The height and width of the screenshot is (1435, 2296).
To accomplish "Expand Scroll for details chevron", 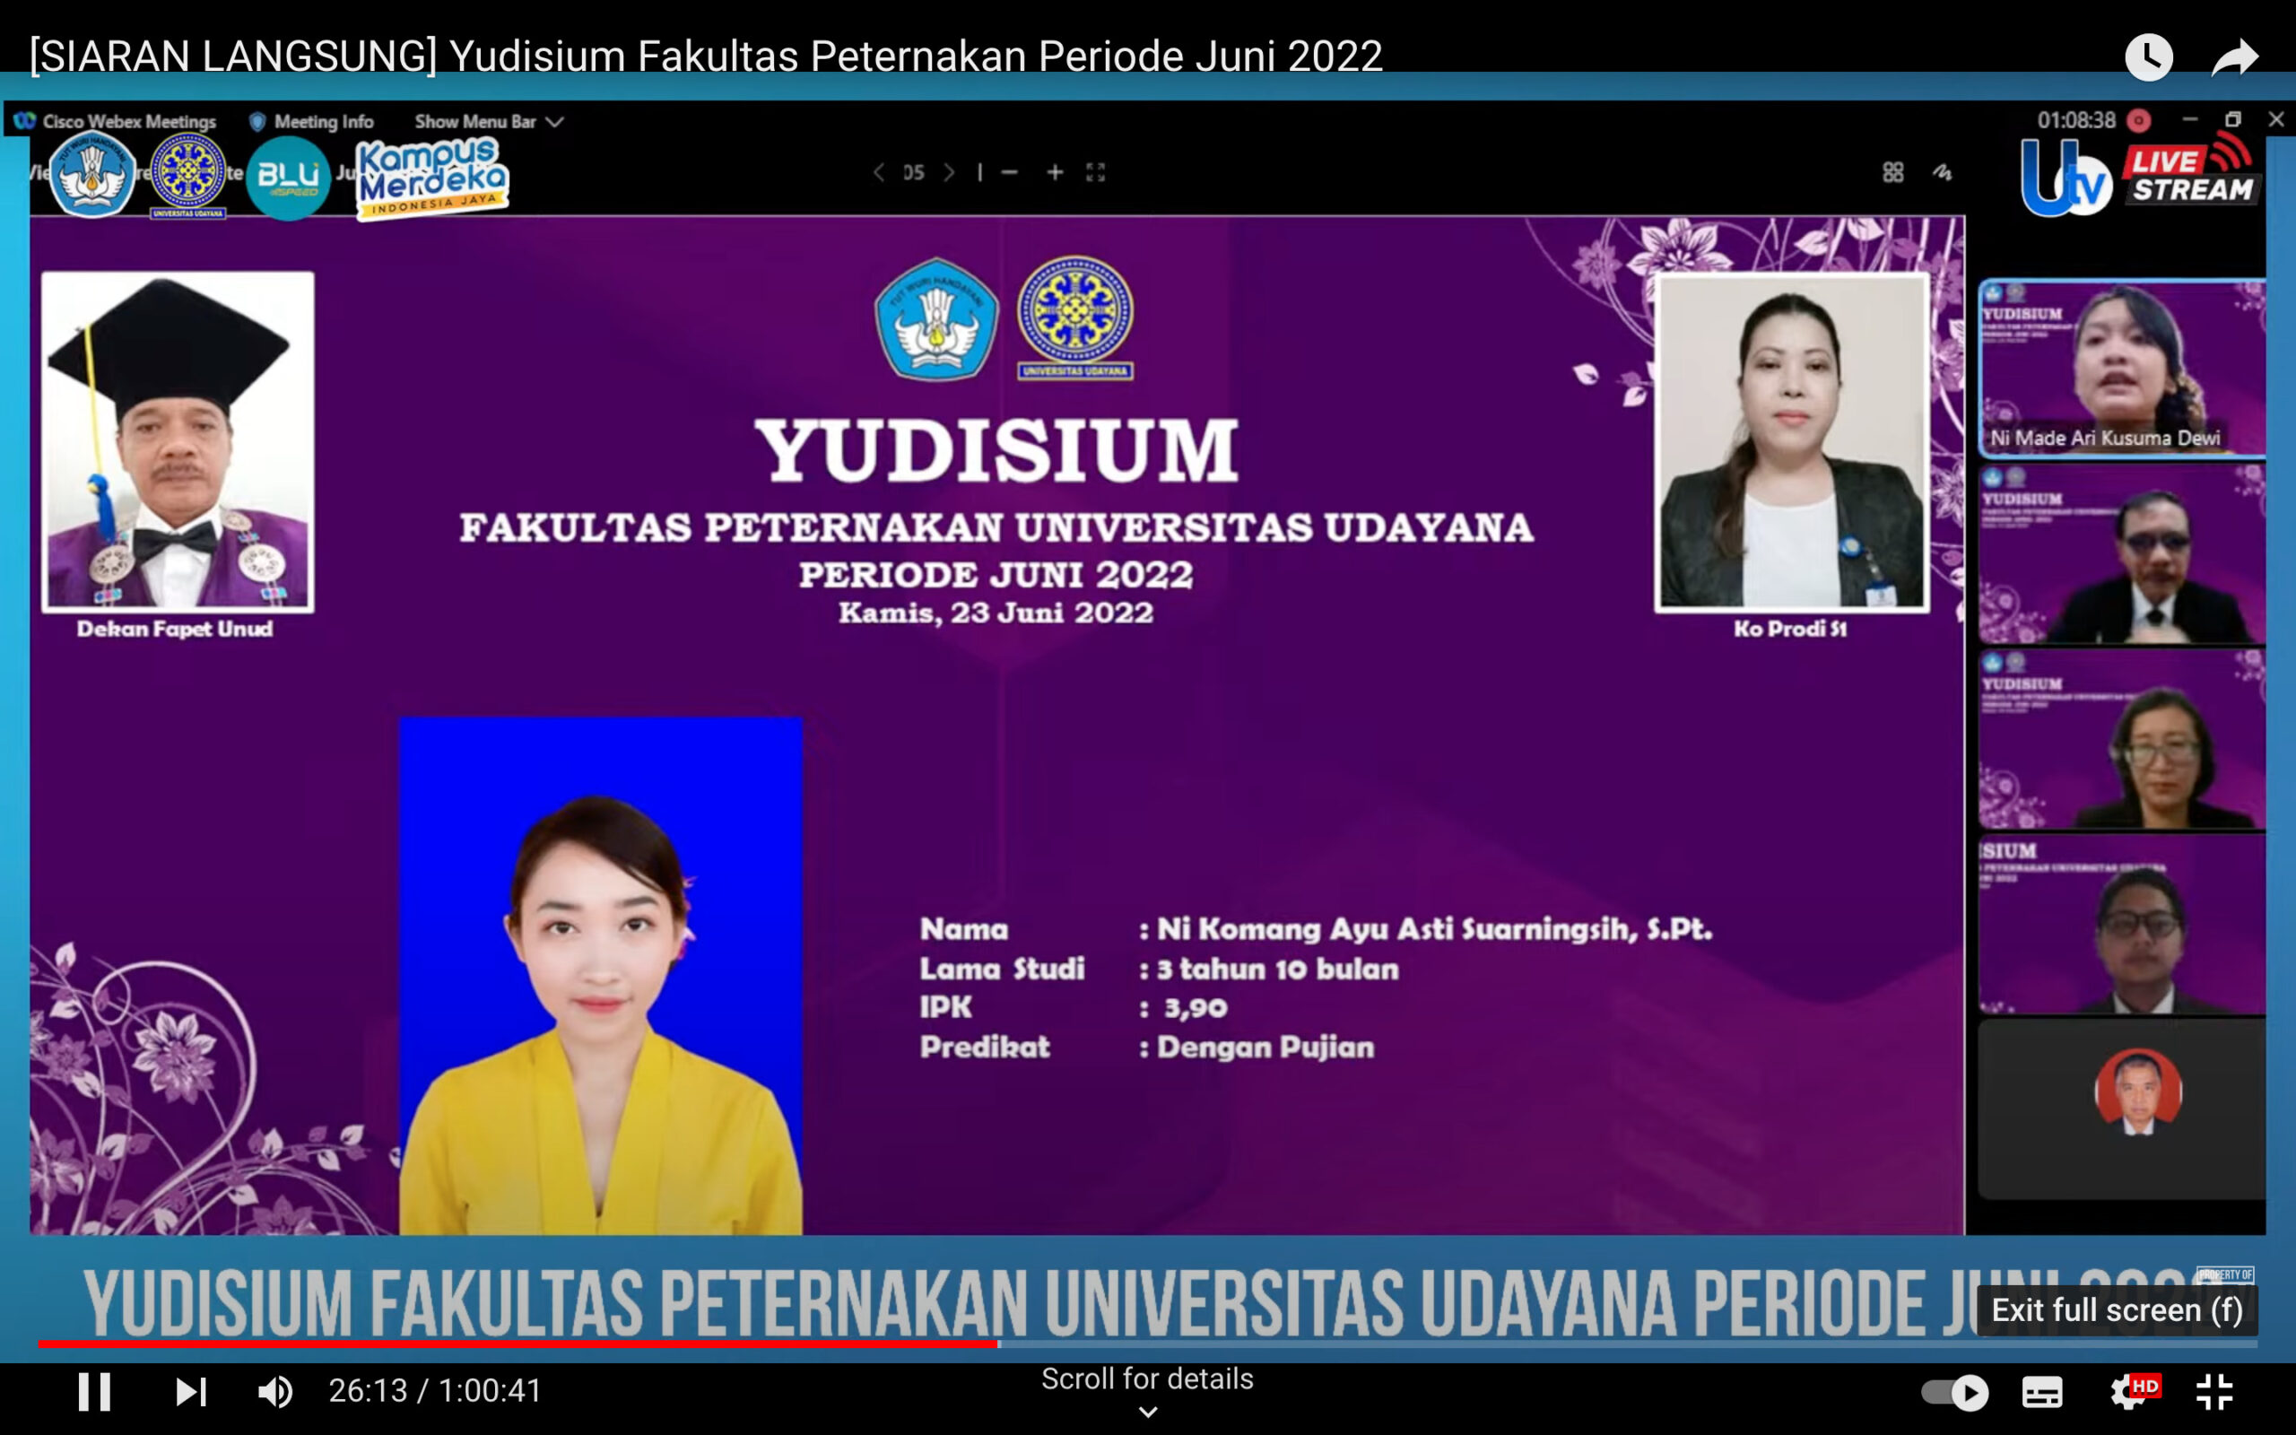I will coord(1147,1412).
